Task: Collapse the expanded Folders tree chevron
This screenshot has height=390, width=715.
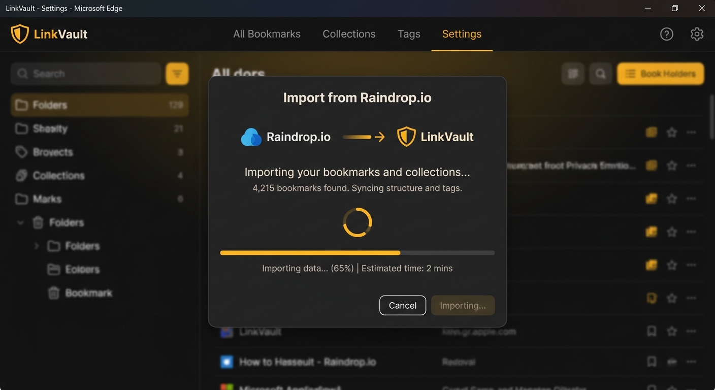Action: (x=21, y=222)
